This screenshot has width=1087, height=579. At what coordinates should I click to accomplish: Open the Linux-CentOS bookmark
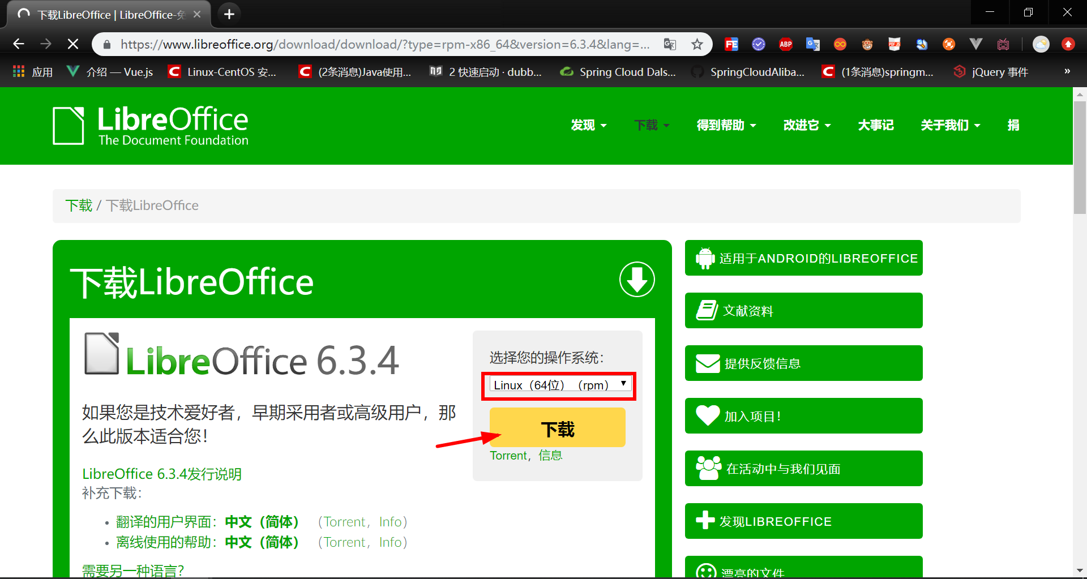tap(222, 72)
